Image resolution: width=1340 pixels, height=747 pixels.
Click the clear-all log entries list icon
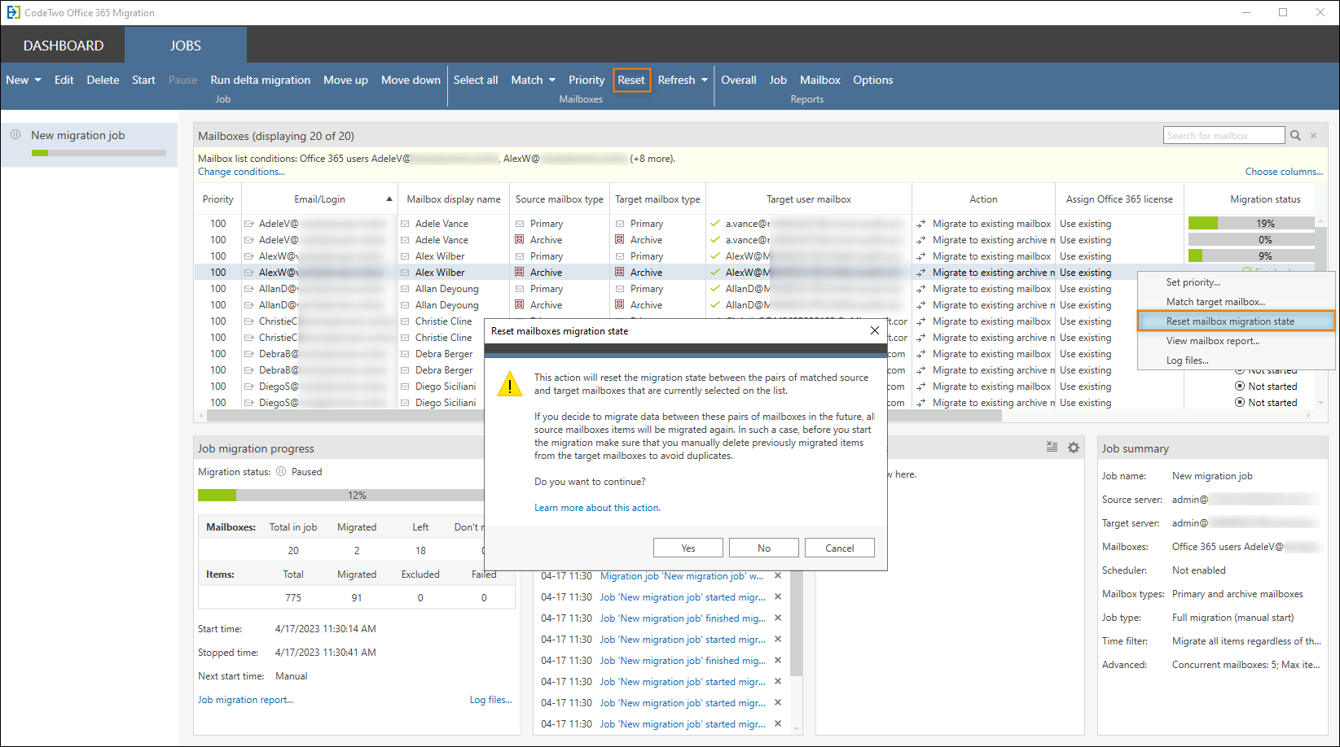[1052, 447]
